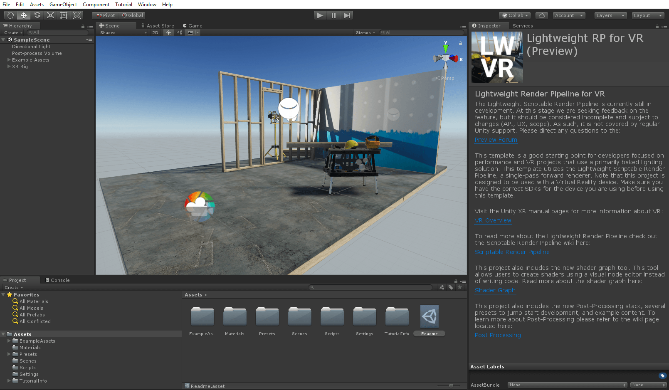Viewport: 669px width, 390px height.
Task: Switch to the Game tab
Action: [x=193, y=25]
